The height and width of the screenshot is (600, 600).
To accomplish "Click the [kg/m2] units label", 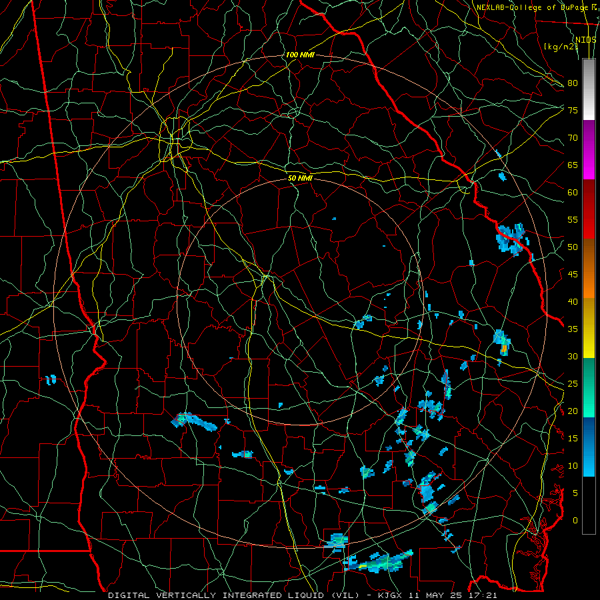I will point(561,47).
